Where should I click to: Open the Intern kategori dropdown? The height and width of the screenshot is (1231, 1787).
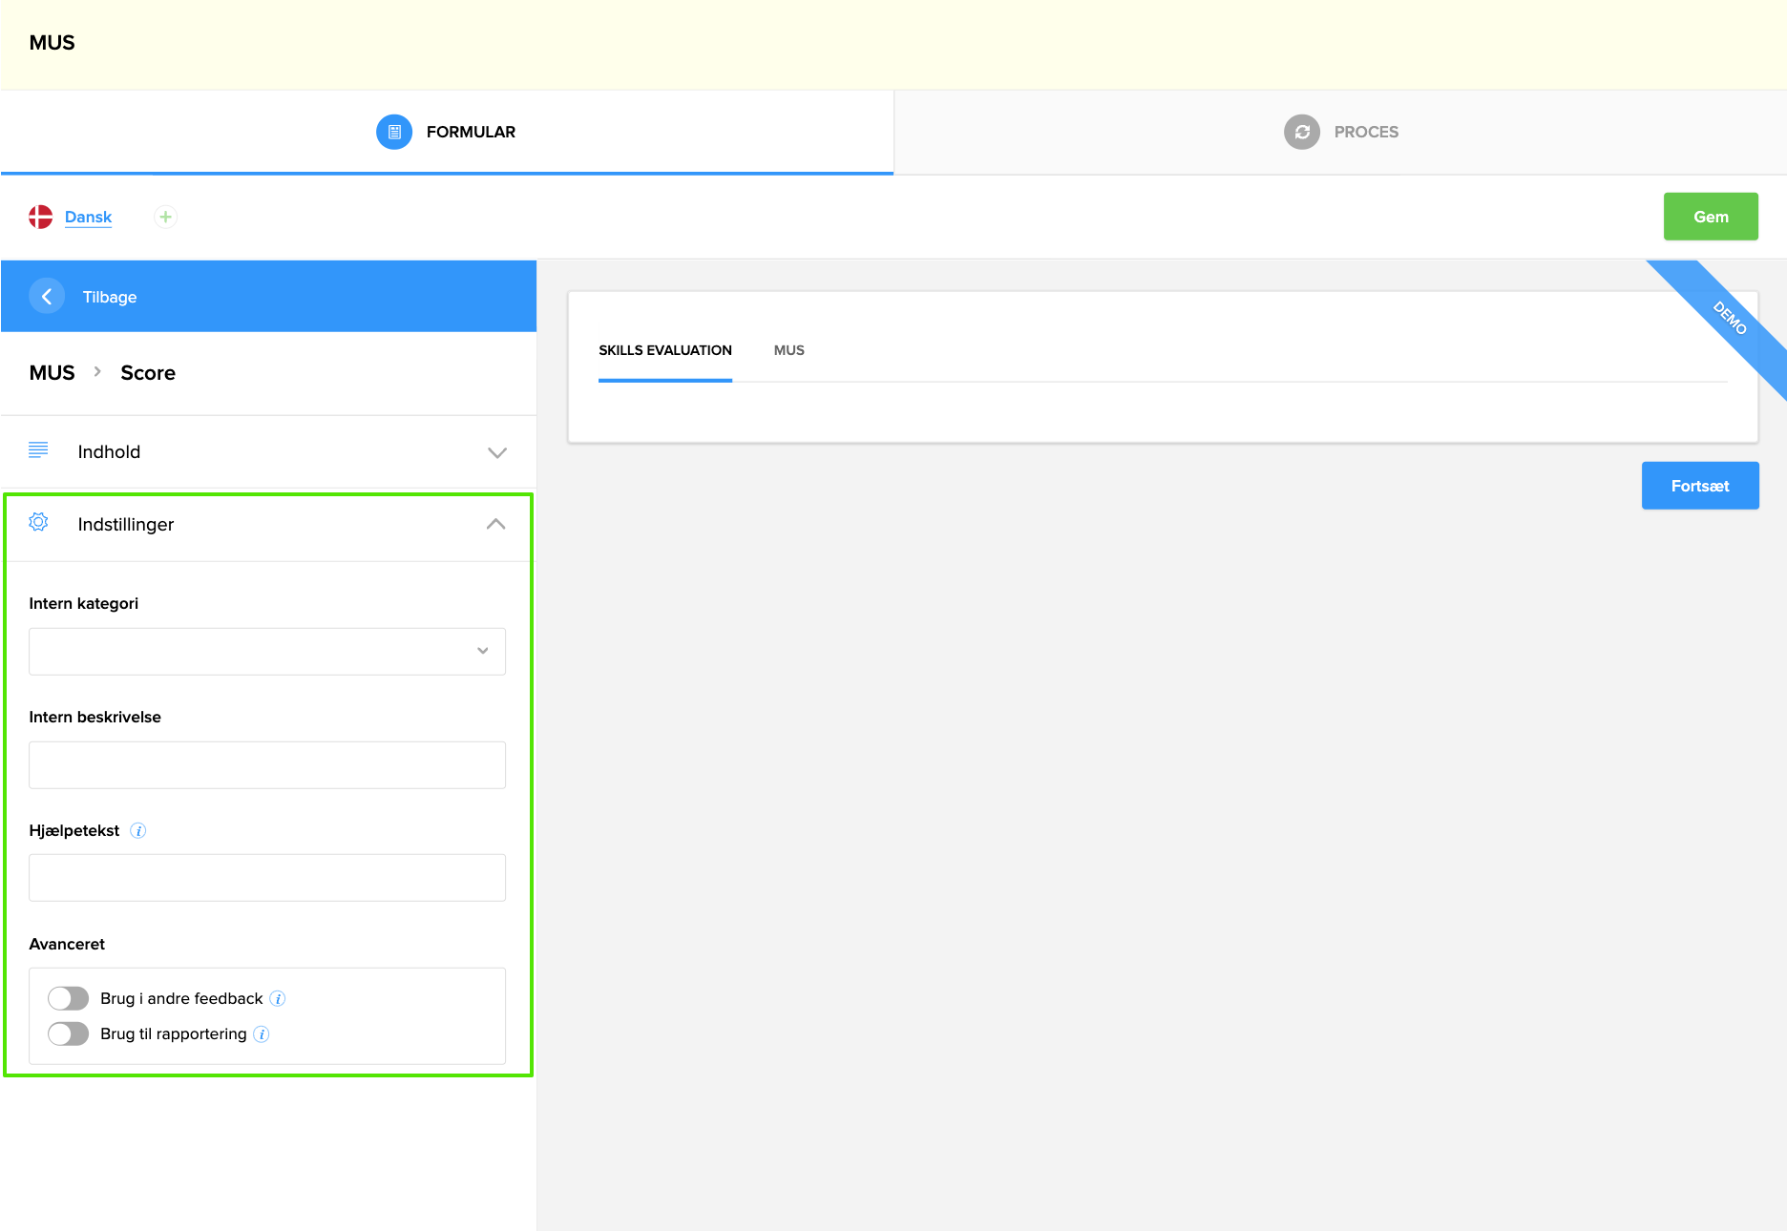267,652
